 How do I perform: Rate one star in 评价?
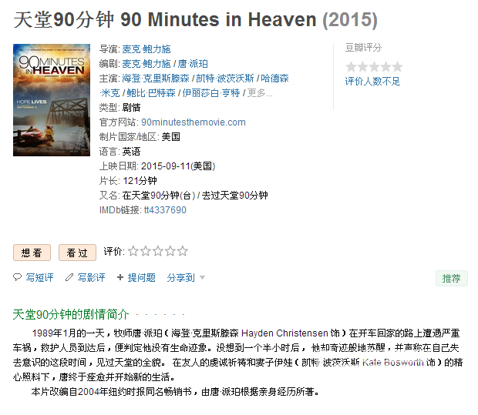pos(133,251)
